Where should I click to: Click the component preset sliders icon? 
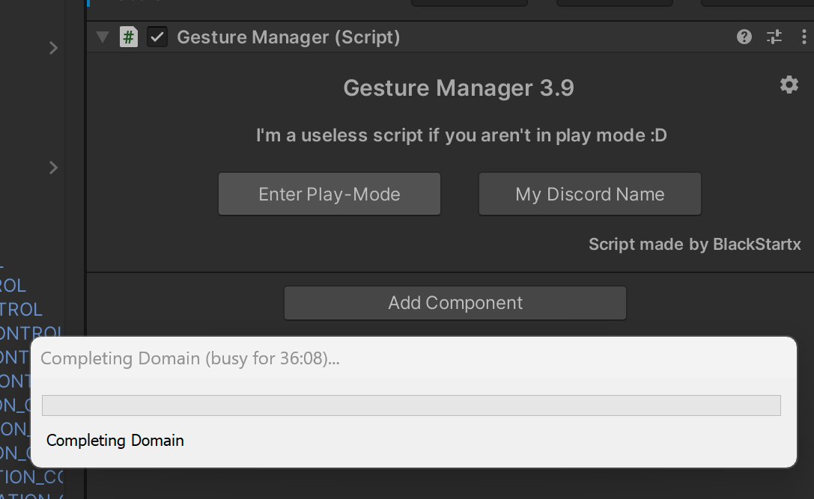click(x=774, y=37)
